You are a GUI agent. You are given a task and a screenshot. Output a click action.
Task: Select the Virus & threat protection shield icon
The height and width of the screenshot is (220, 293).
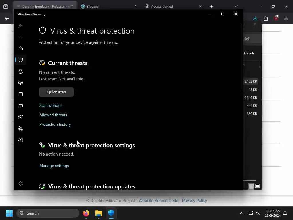(21, 60)
